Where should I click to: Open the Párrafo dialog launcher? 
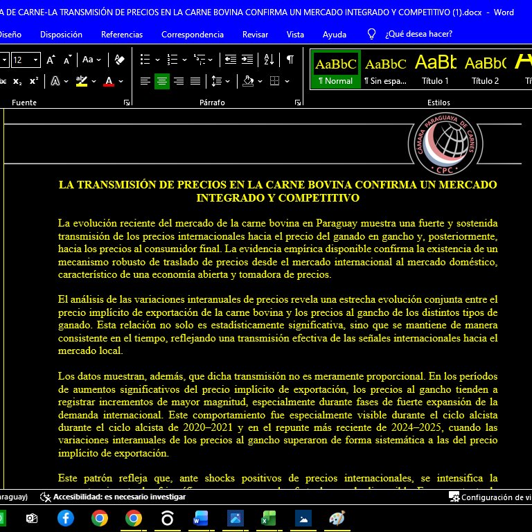coord(298,103)
